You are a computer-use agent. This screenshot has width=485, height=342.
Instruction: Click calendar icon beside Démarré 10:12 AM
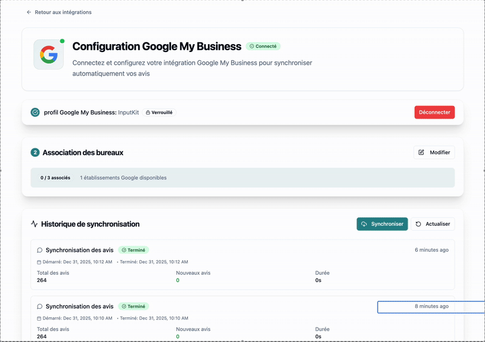(x=39, y=262)
